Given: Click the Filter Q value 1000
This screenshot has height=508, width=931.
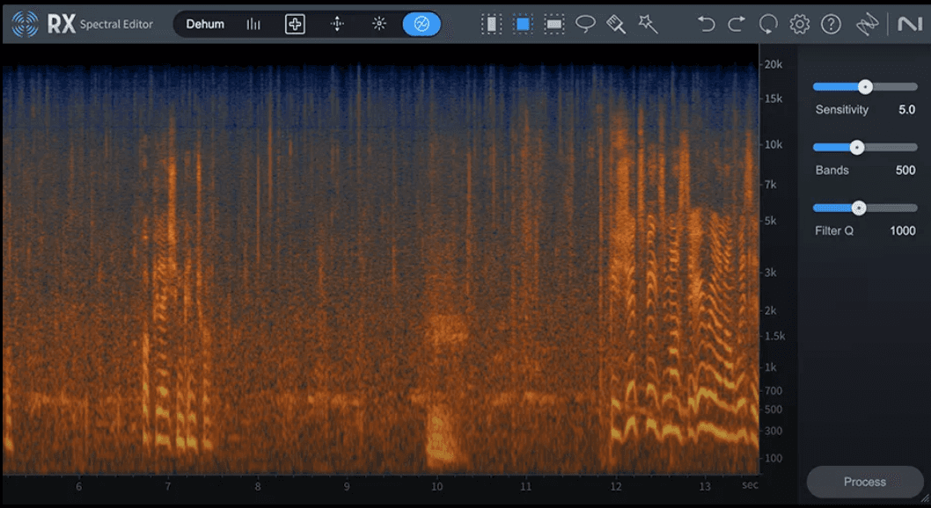Looking at the screenshot, I should (x=903, y=230).
